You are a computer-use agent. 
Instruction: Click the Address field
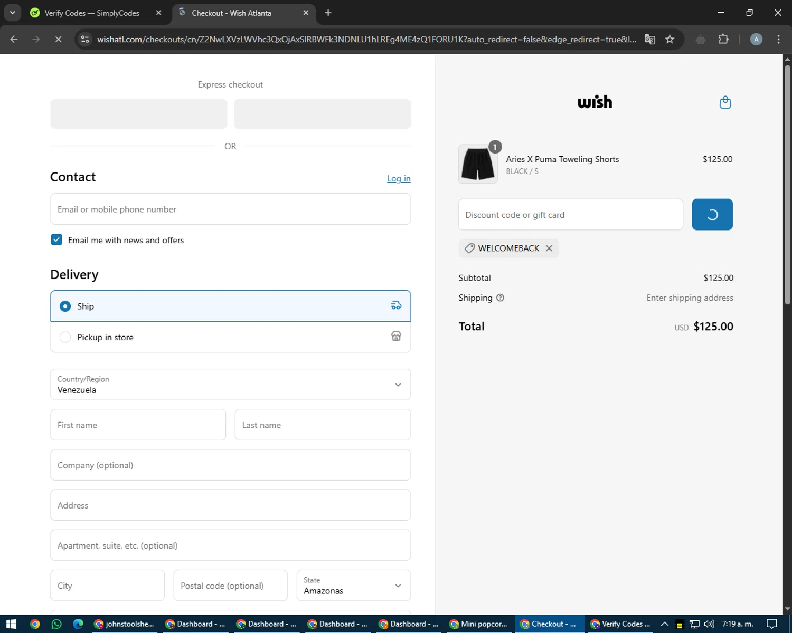(231, 505)
